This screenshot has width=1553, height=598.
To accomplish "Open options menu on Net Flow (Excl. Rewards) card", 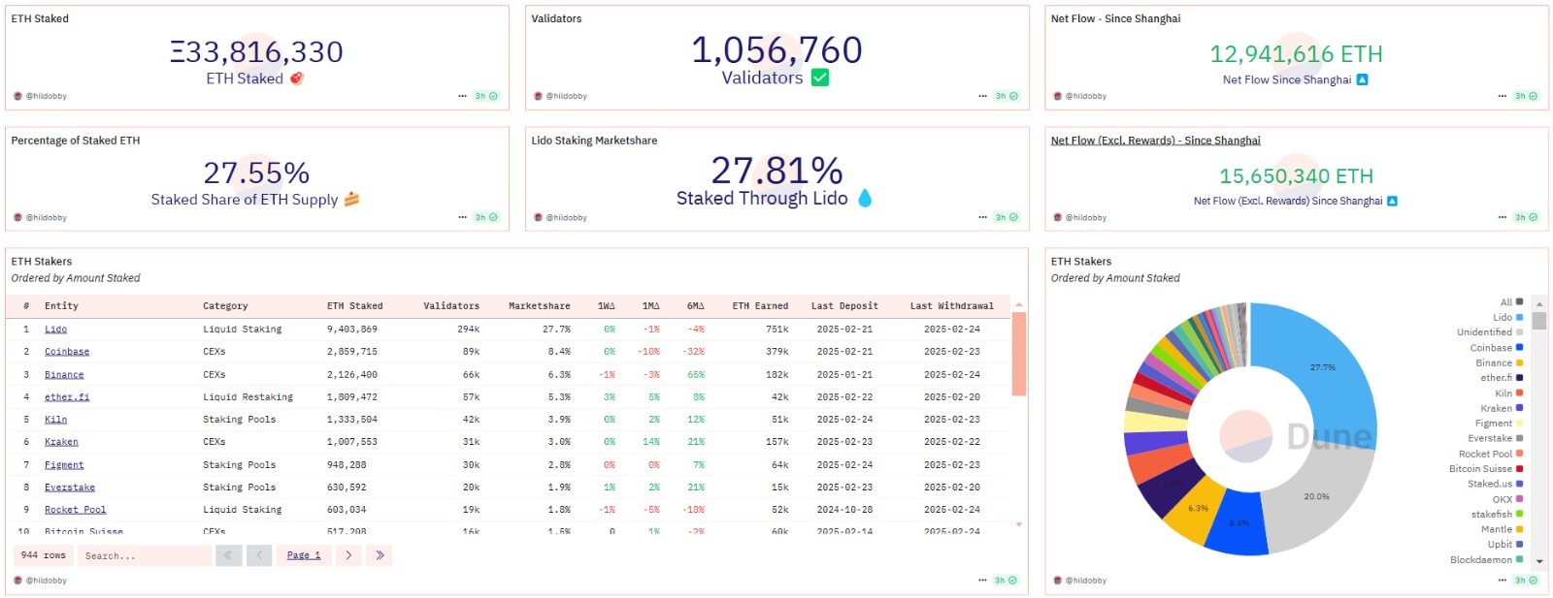I will 1503,217.
